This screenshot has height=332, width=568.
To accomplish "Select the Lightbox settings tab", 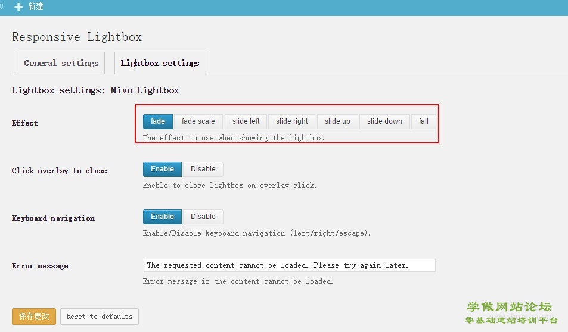I will (160, 63).
